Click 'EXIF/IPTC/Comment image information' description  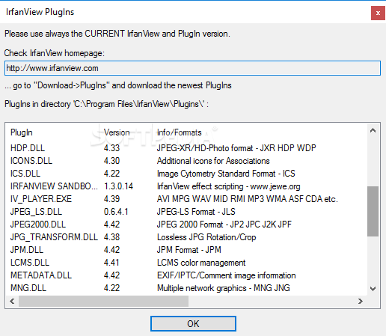pyautogui.click(x=226, y=275)
